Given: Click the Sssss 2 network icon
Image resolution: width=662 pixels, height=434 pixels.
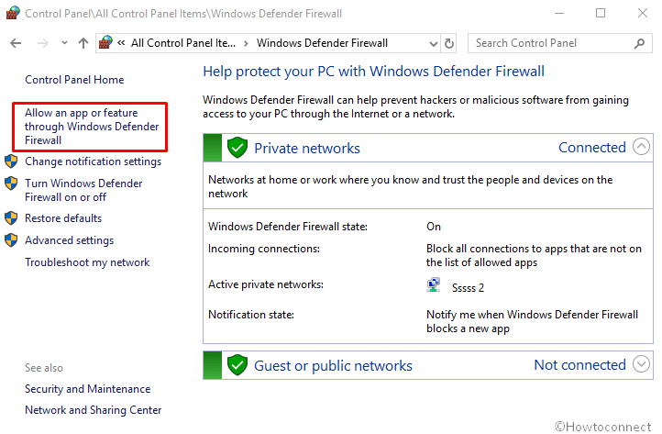Looking at the screenshot, I should [x=434, y=285].
